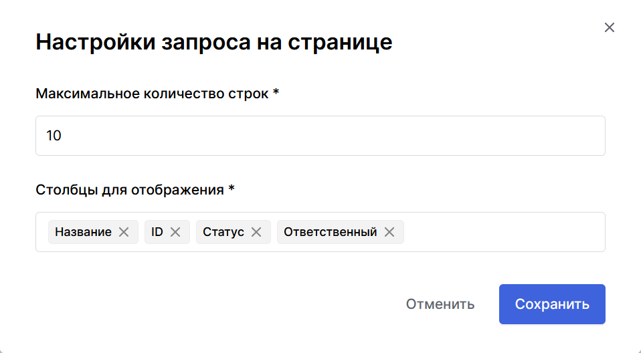
Task: Click the asterisk after 'Максимальное количество строк'
Action: tap(276, 93)
